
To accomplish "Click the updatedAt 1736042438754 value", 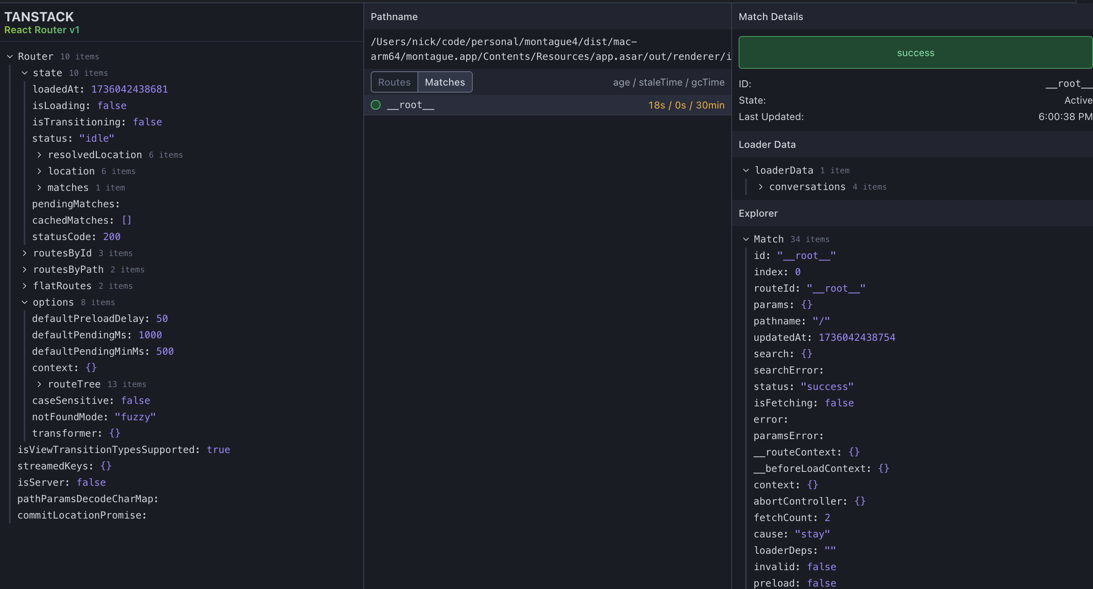I will coord(857,338).
